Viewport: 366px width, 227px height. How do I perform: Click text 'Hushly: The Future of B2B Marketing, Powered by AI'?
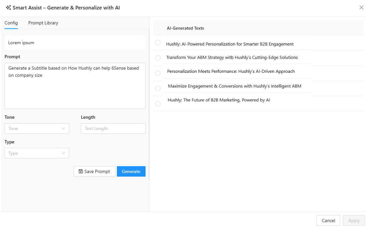pyautogui.click(x=219, y=100)
